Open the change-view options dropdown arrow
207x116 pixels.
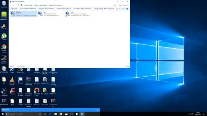click(120, 9)
